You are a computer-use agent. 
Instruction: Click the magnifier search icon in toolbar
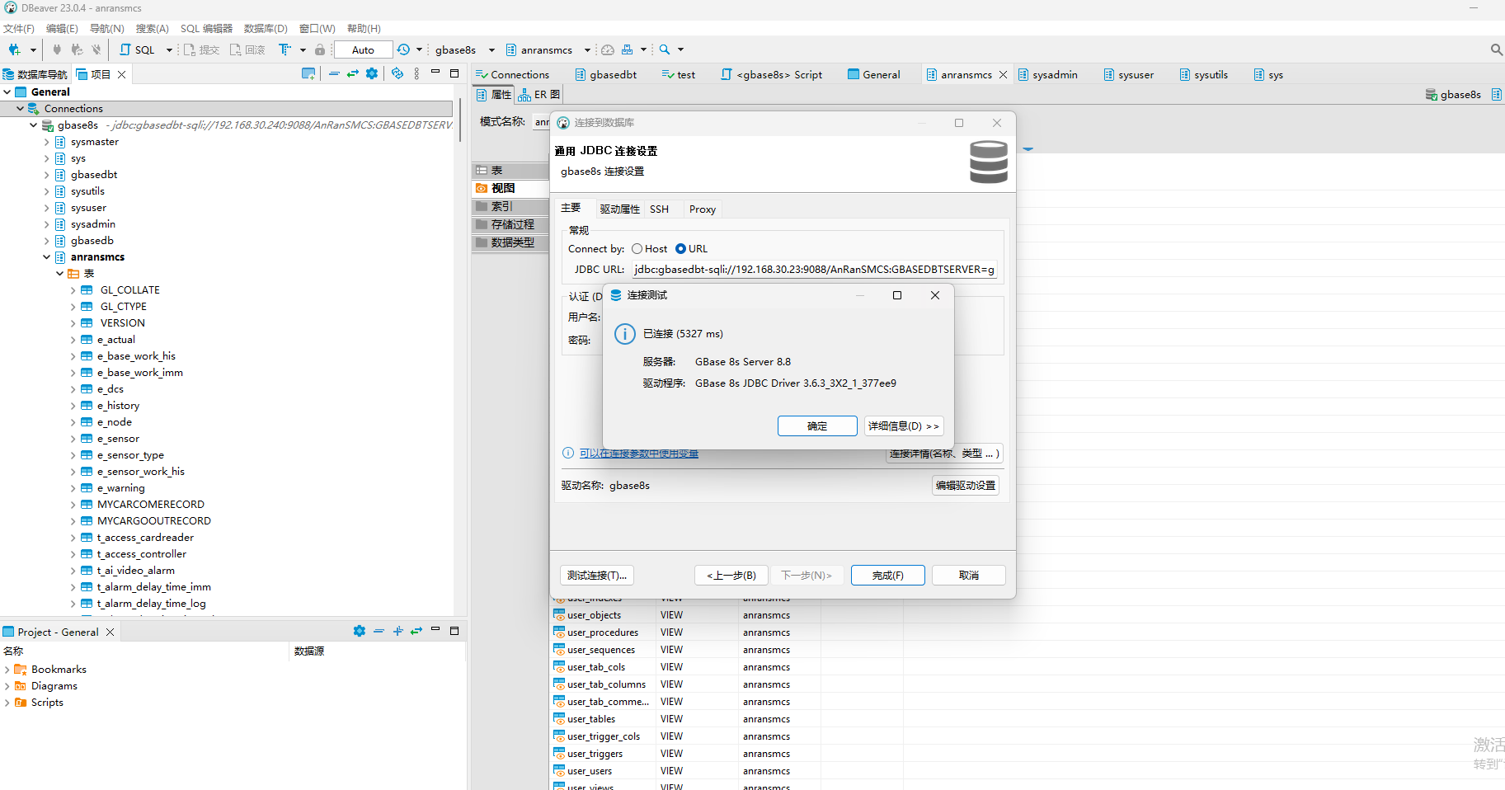tap(665, 49)
